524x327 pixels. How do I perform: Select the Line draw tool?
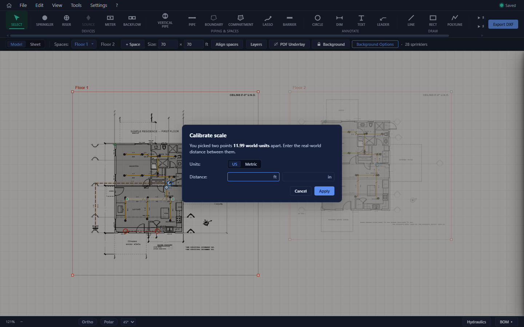point(411,20)
